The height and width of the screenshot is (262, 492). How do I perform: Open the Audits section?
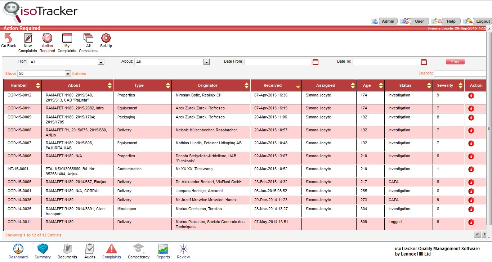[89, 250]
